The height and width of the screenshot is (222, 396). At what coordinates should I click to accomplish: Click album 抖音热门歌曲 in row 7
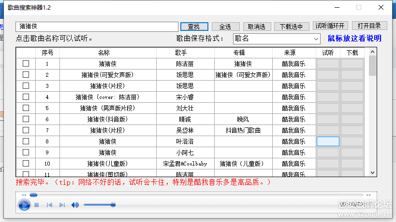point(243,130)
